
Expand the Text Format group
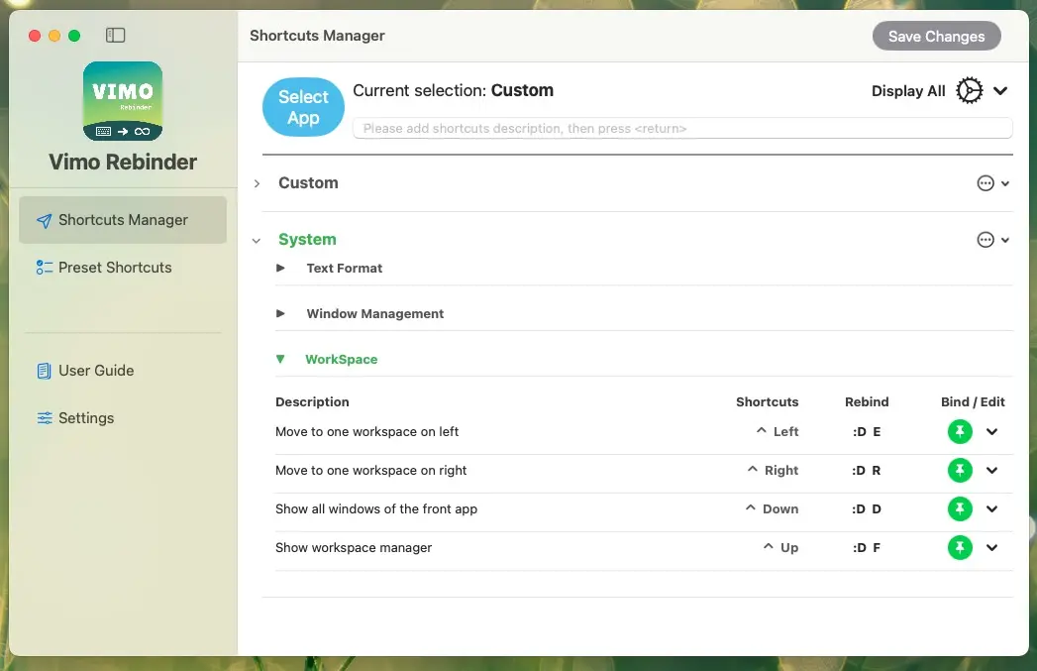(x=280, y=269)
